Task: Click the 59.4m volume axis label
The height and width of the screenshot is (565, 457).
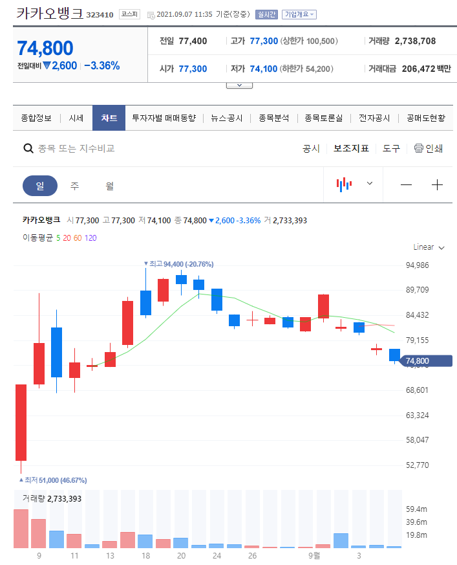Action: click(x=416, y=509)
